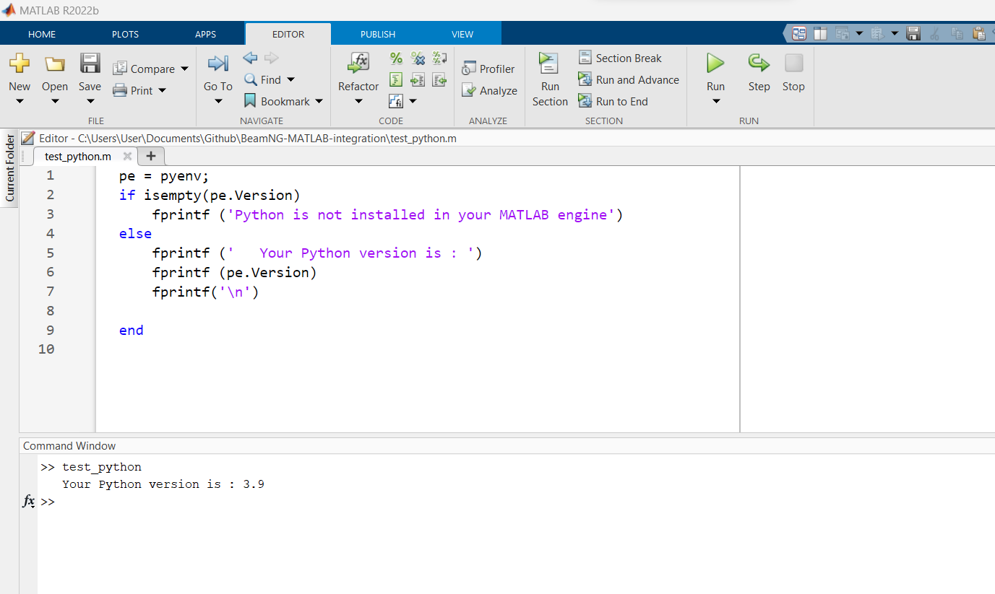Navigate forward with the gray right arrow
The height and width of the screenshot is (594, 995).
pos(271,58)
